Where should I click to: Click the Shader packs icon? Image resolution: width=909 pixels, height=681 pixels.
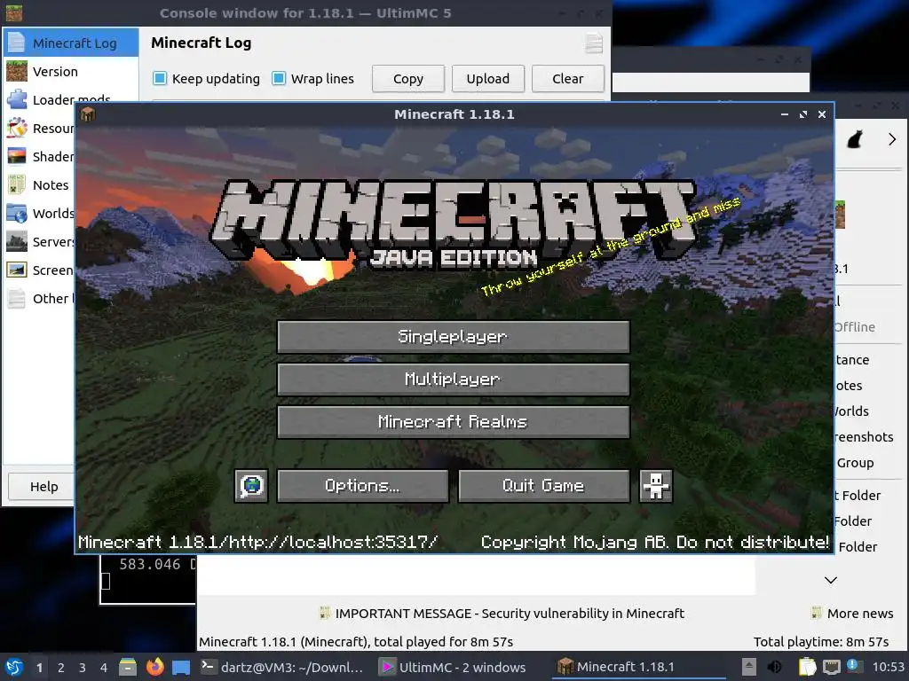tap(17, 156)
